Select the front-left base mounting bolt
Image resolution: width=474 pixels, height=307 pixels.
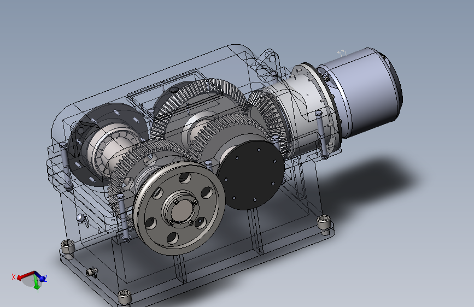pyautogui.click(x=68, y=249)
